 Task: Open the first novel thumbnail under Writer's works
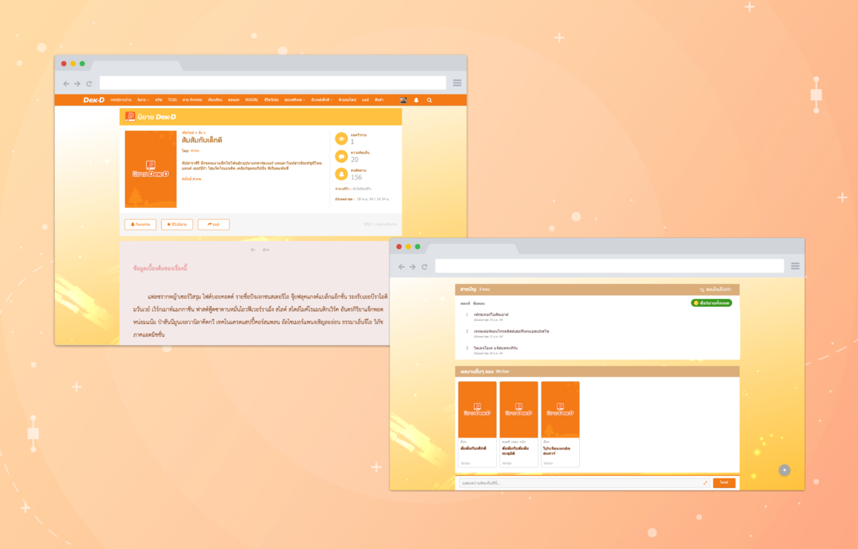pyautogui.click(x=477, y=410)
